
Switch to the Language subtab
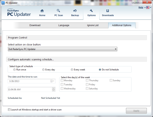pyautogui.click(x=64, y=25)
